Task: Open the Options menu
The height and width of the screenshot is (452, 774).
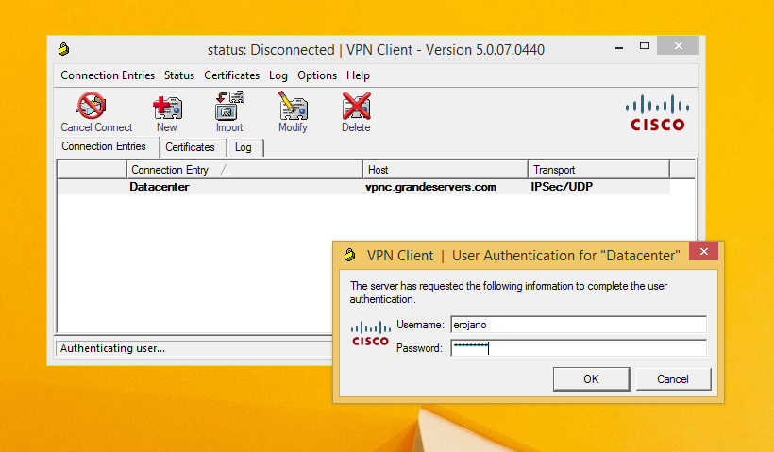Action: [x=317, y=75]
